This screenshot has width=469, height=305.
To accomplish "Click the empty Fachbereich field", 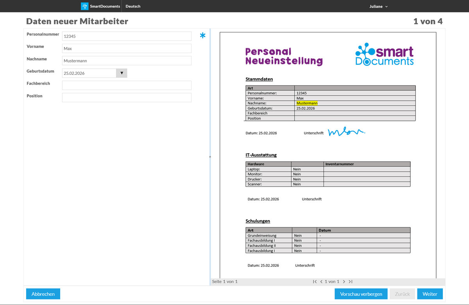I will pyautogui.click(x=127, y=85).
